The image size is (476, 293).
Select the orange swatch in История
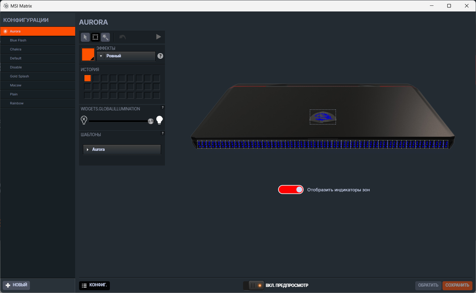tap(87, 78)
